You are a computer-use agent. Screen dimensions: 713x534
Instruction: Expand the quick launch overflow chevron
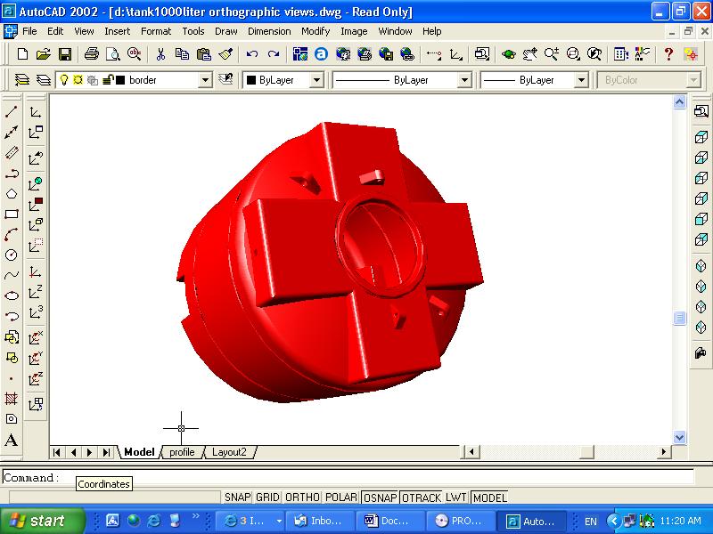click(x=196, y=516)
